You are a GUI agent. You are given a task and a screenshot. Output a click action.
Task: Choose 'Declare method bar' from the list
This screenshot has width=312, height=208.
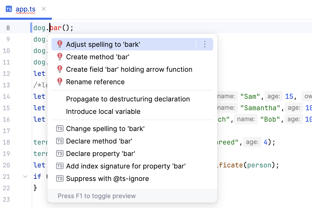99,141
